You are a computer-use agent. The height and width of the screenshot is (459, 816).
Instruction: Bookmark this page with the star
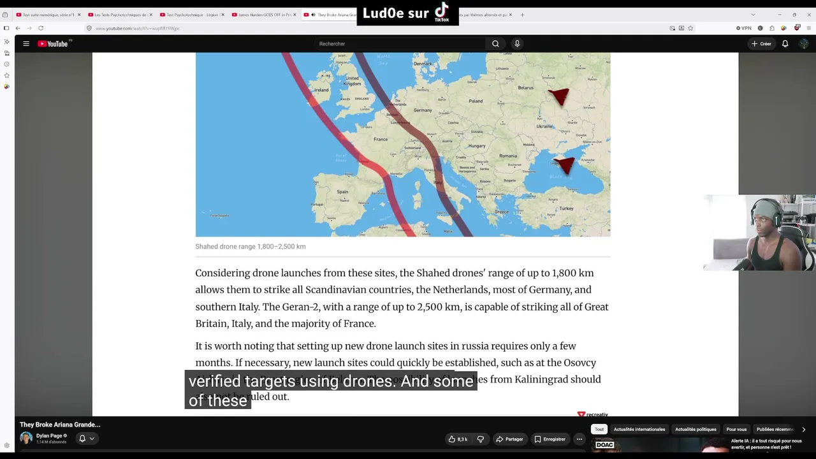click(x=690, y=28)
